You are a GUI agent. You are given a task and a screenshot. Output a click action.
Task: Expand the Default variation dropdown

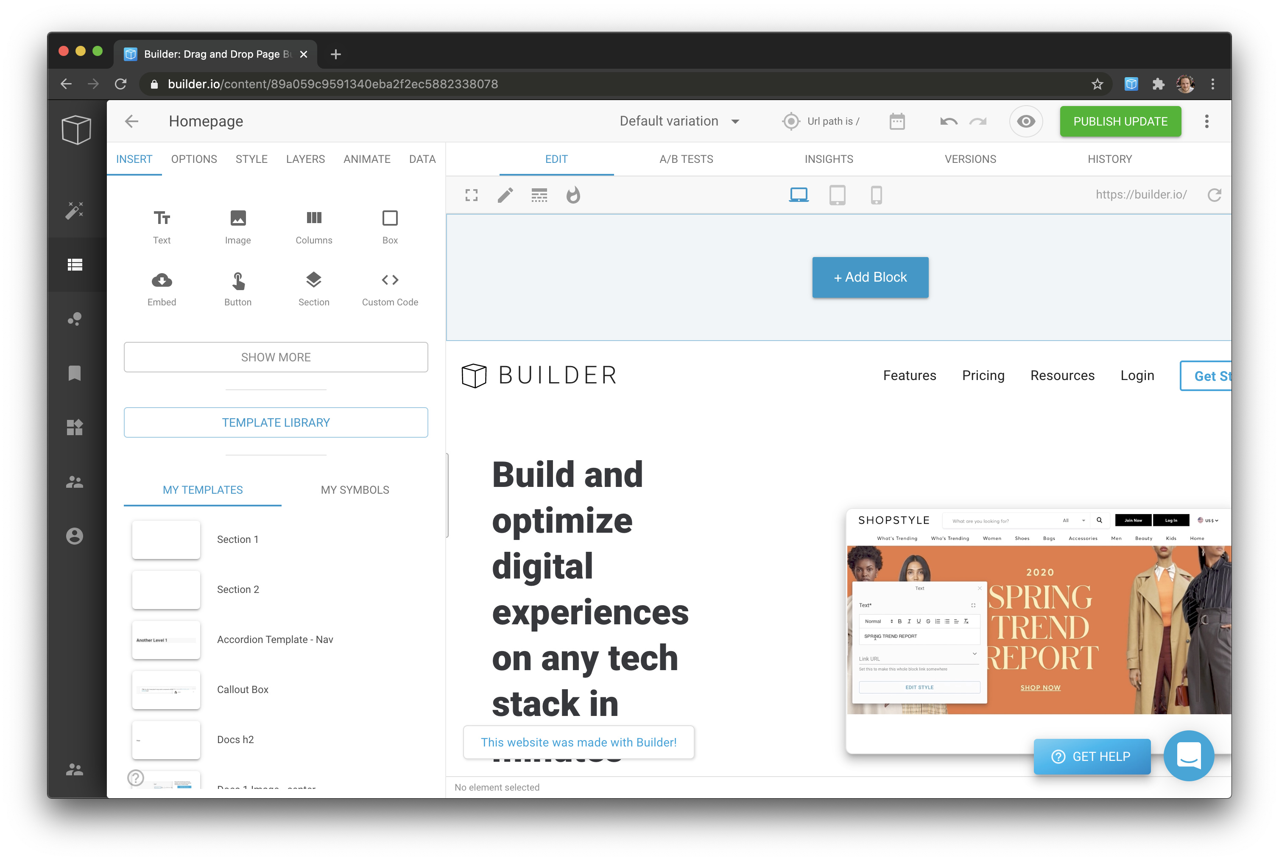coord(679,121)
